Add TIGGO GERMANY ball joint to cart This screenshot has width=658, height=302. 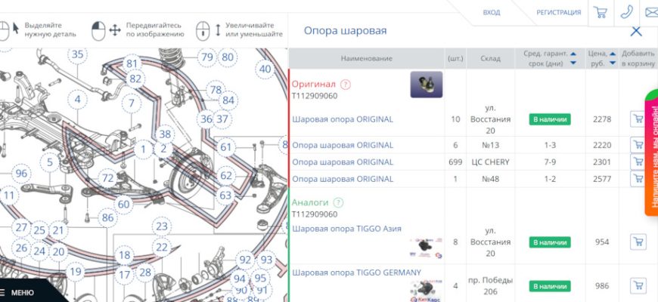tap(638, 286)
